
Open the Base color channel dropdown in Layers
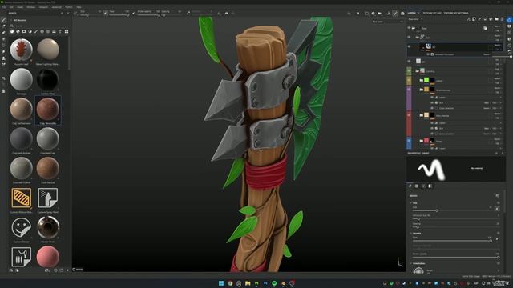click(x=415, y=19)
